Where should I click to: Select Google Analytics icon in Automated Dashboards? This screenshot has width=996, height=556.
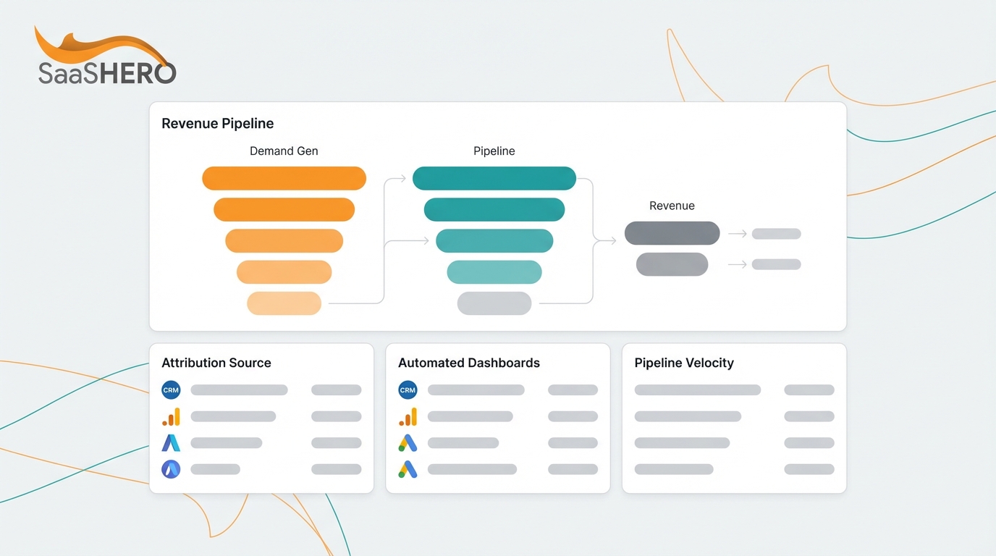(407, 416)
